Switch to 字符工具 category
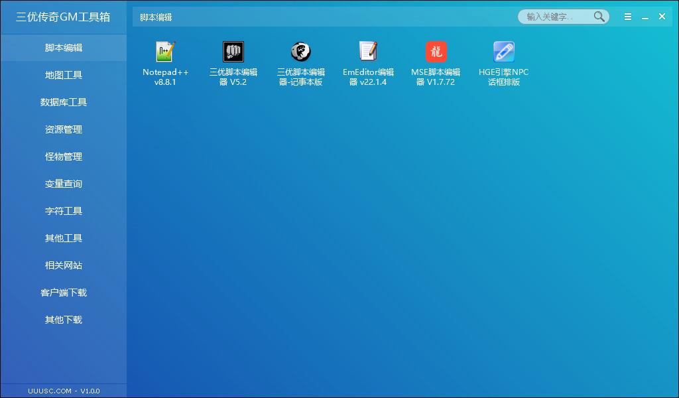679x398 pixels. [64, 211]
